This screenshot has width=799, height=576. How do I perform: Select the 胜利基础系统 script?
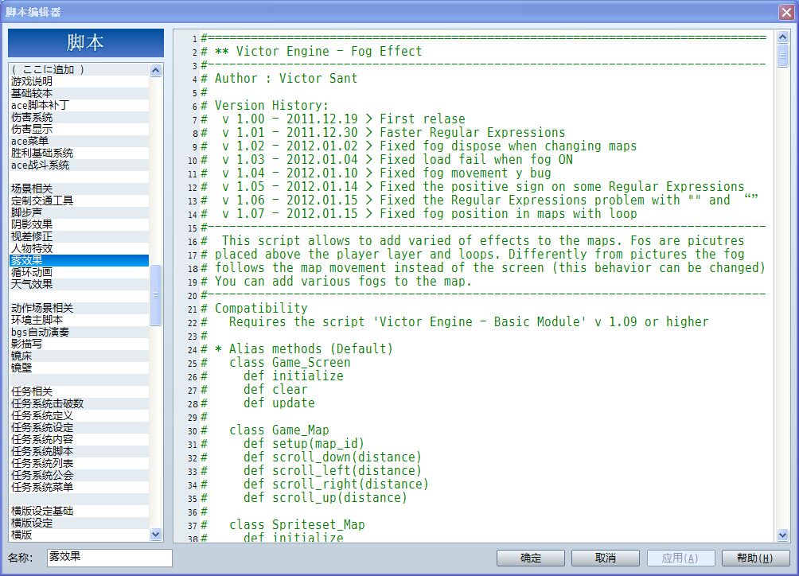(80, 153)
